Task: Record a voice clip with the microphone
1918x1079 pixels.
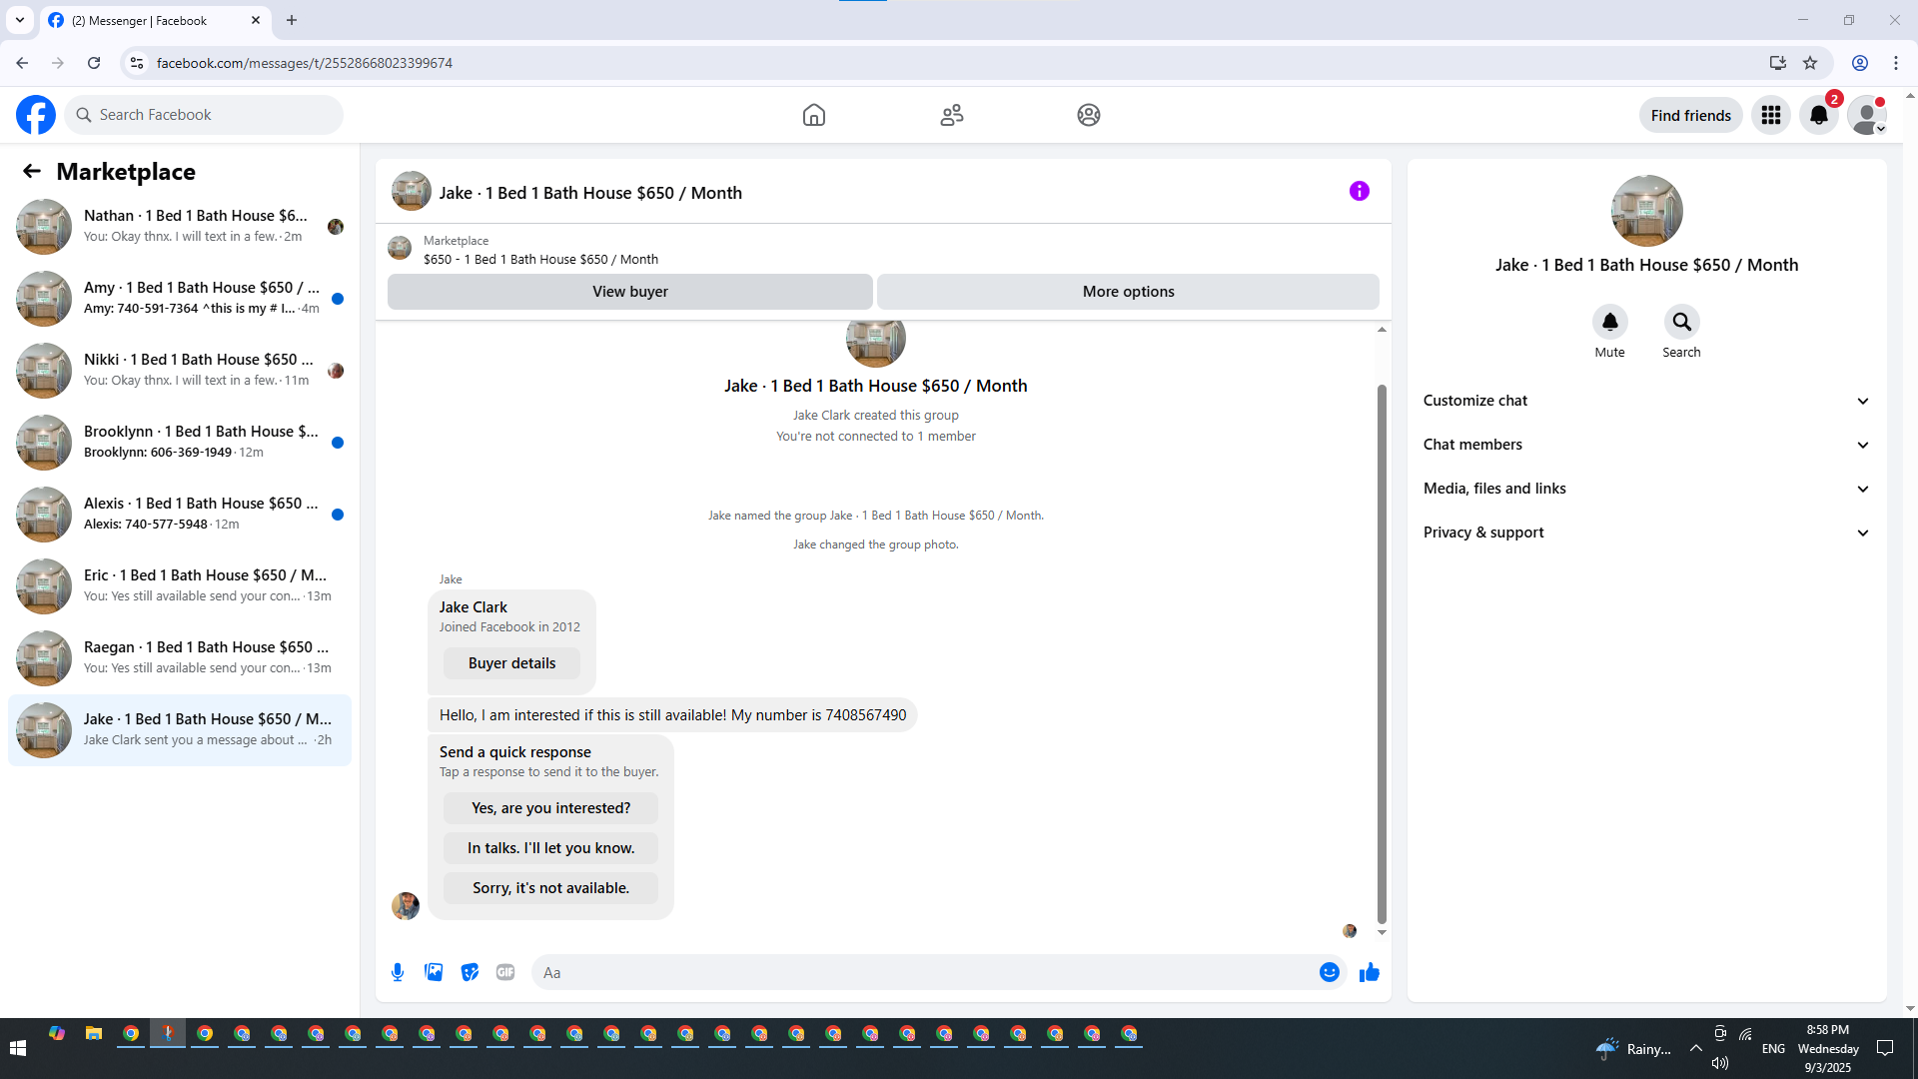Action: pos(398,972)
